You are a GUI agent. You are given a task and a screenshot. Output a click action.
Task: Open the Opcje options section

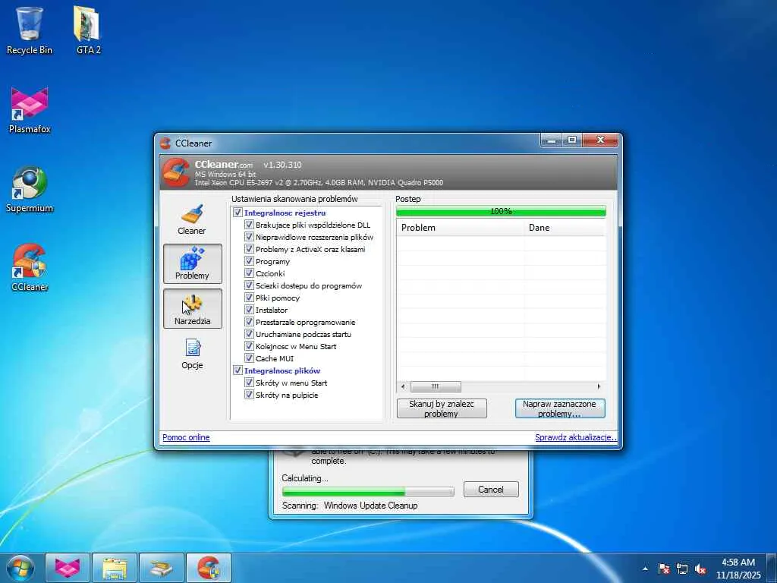[192, 354]
